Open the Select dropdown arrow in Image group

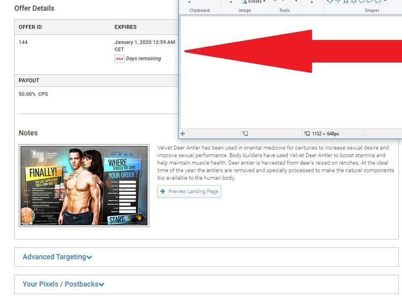(x=230, y=2)
